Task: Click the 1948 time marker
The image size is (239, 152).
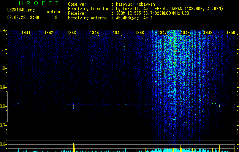Action: click(185, 33)
